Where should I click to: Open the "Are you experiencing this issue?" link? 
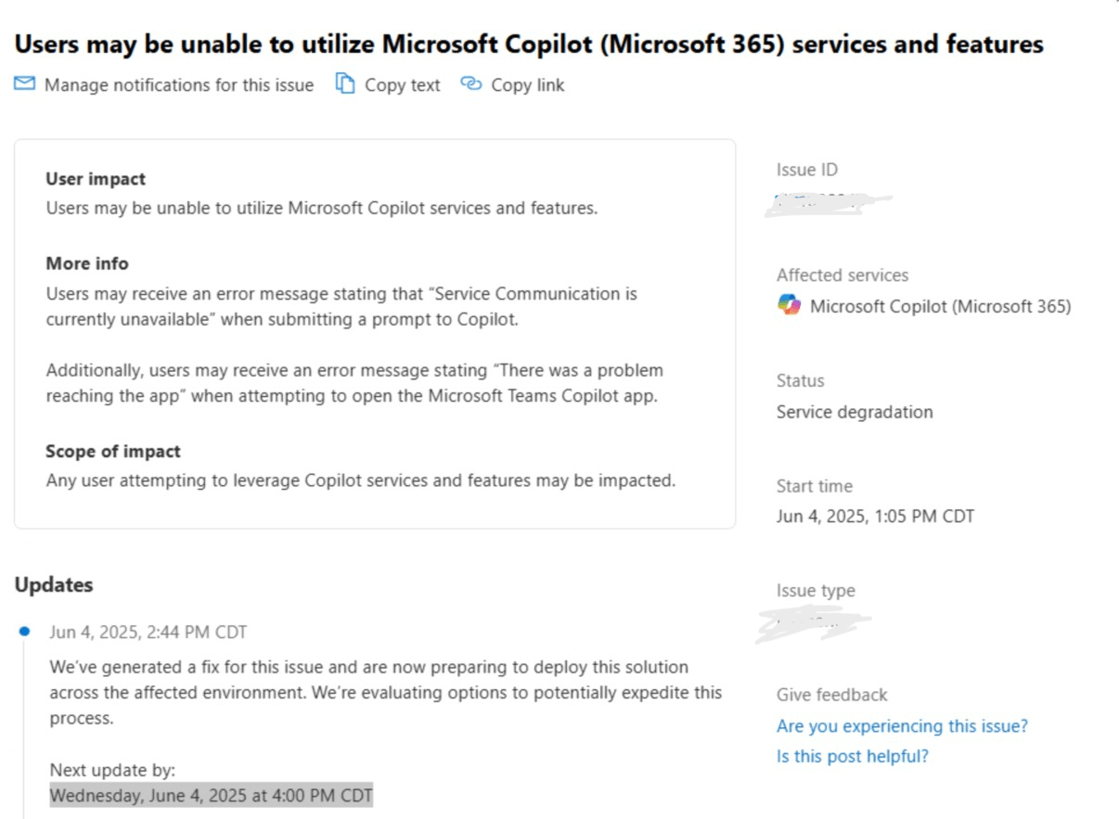click(902, 725)
